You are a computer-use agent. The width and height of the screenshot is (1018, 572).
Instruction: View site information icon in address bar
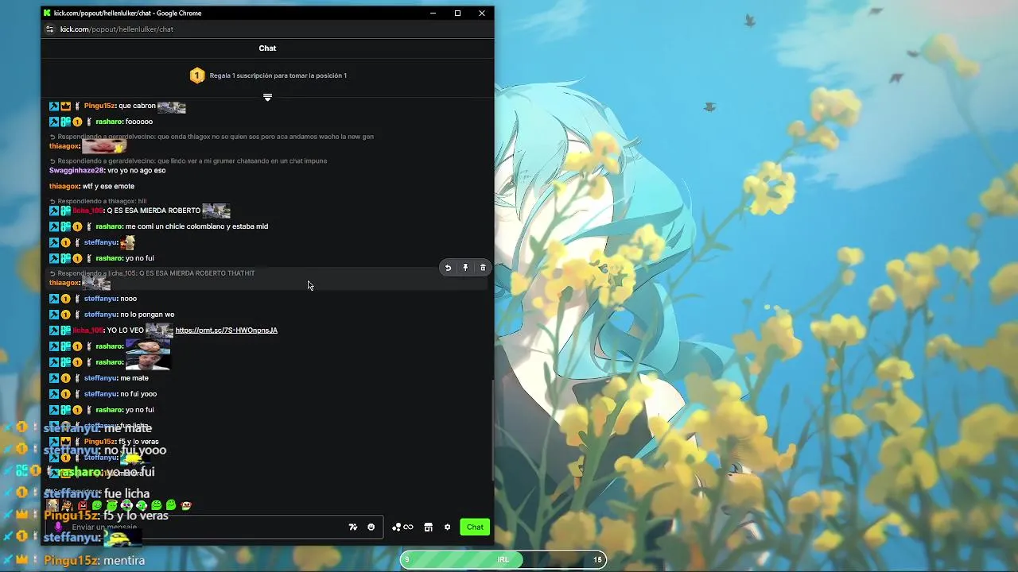(49, 29)
